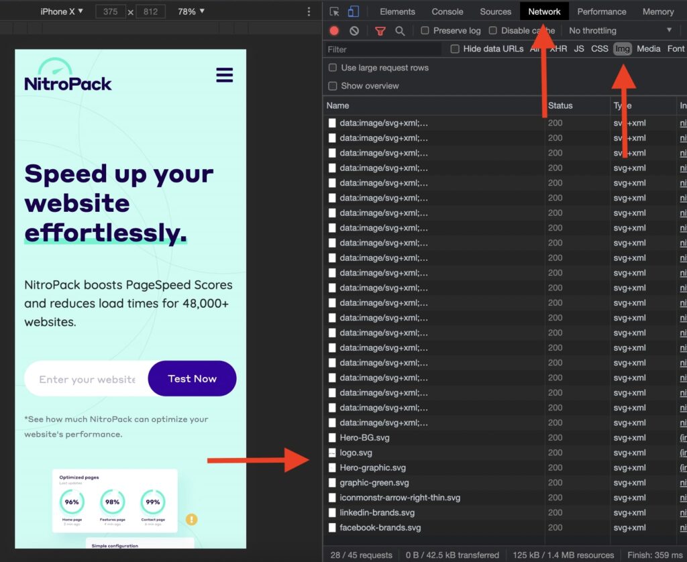The height and width of the screenshot is (562, 687).
Task: Tick the Show overview checkbox
Action: (x=333, y=86)
